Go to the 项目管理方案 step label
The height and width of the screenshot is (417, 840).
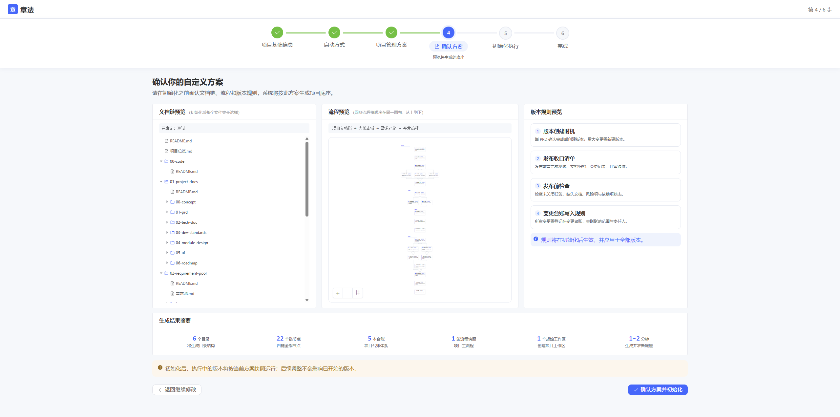pyautogui.click(x=391, y=45)
